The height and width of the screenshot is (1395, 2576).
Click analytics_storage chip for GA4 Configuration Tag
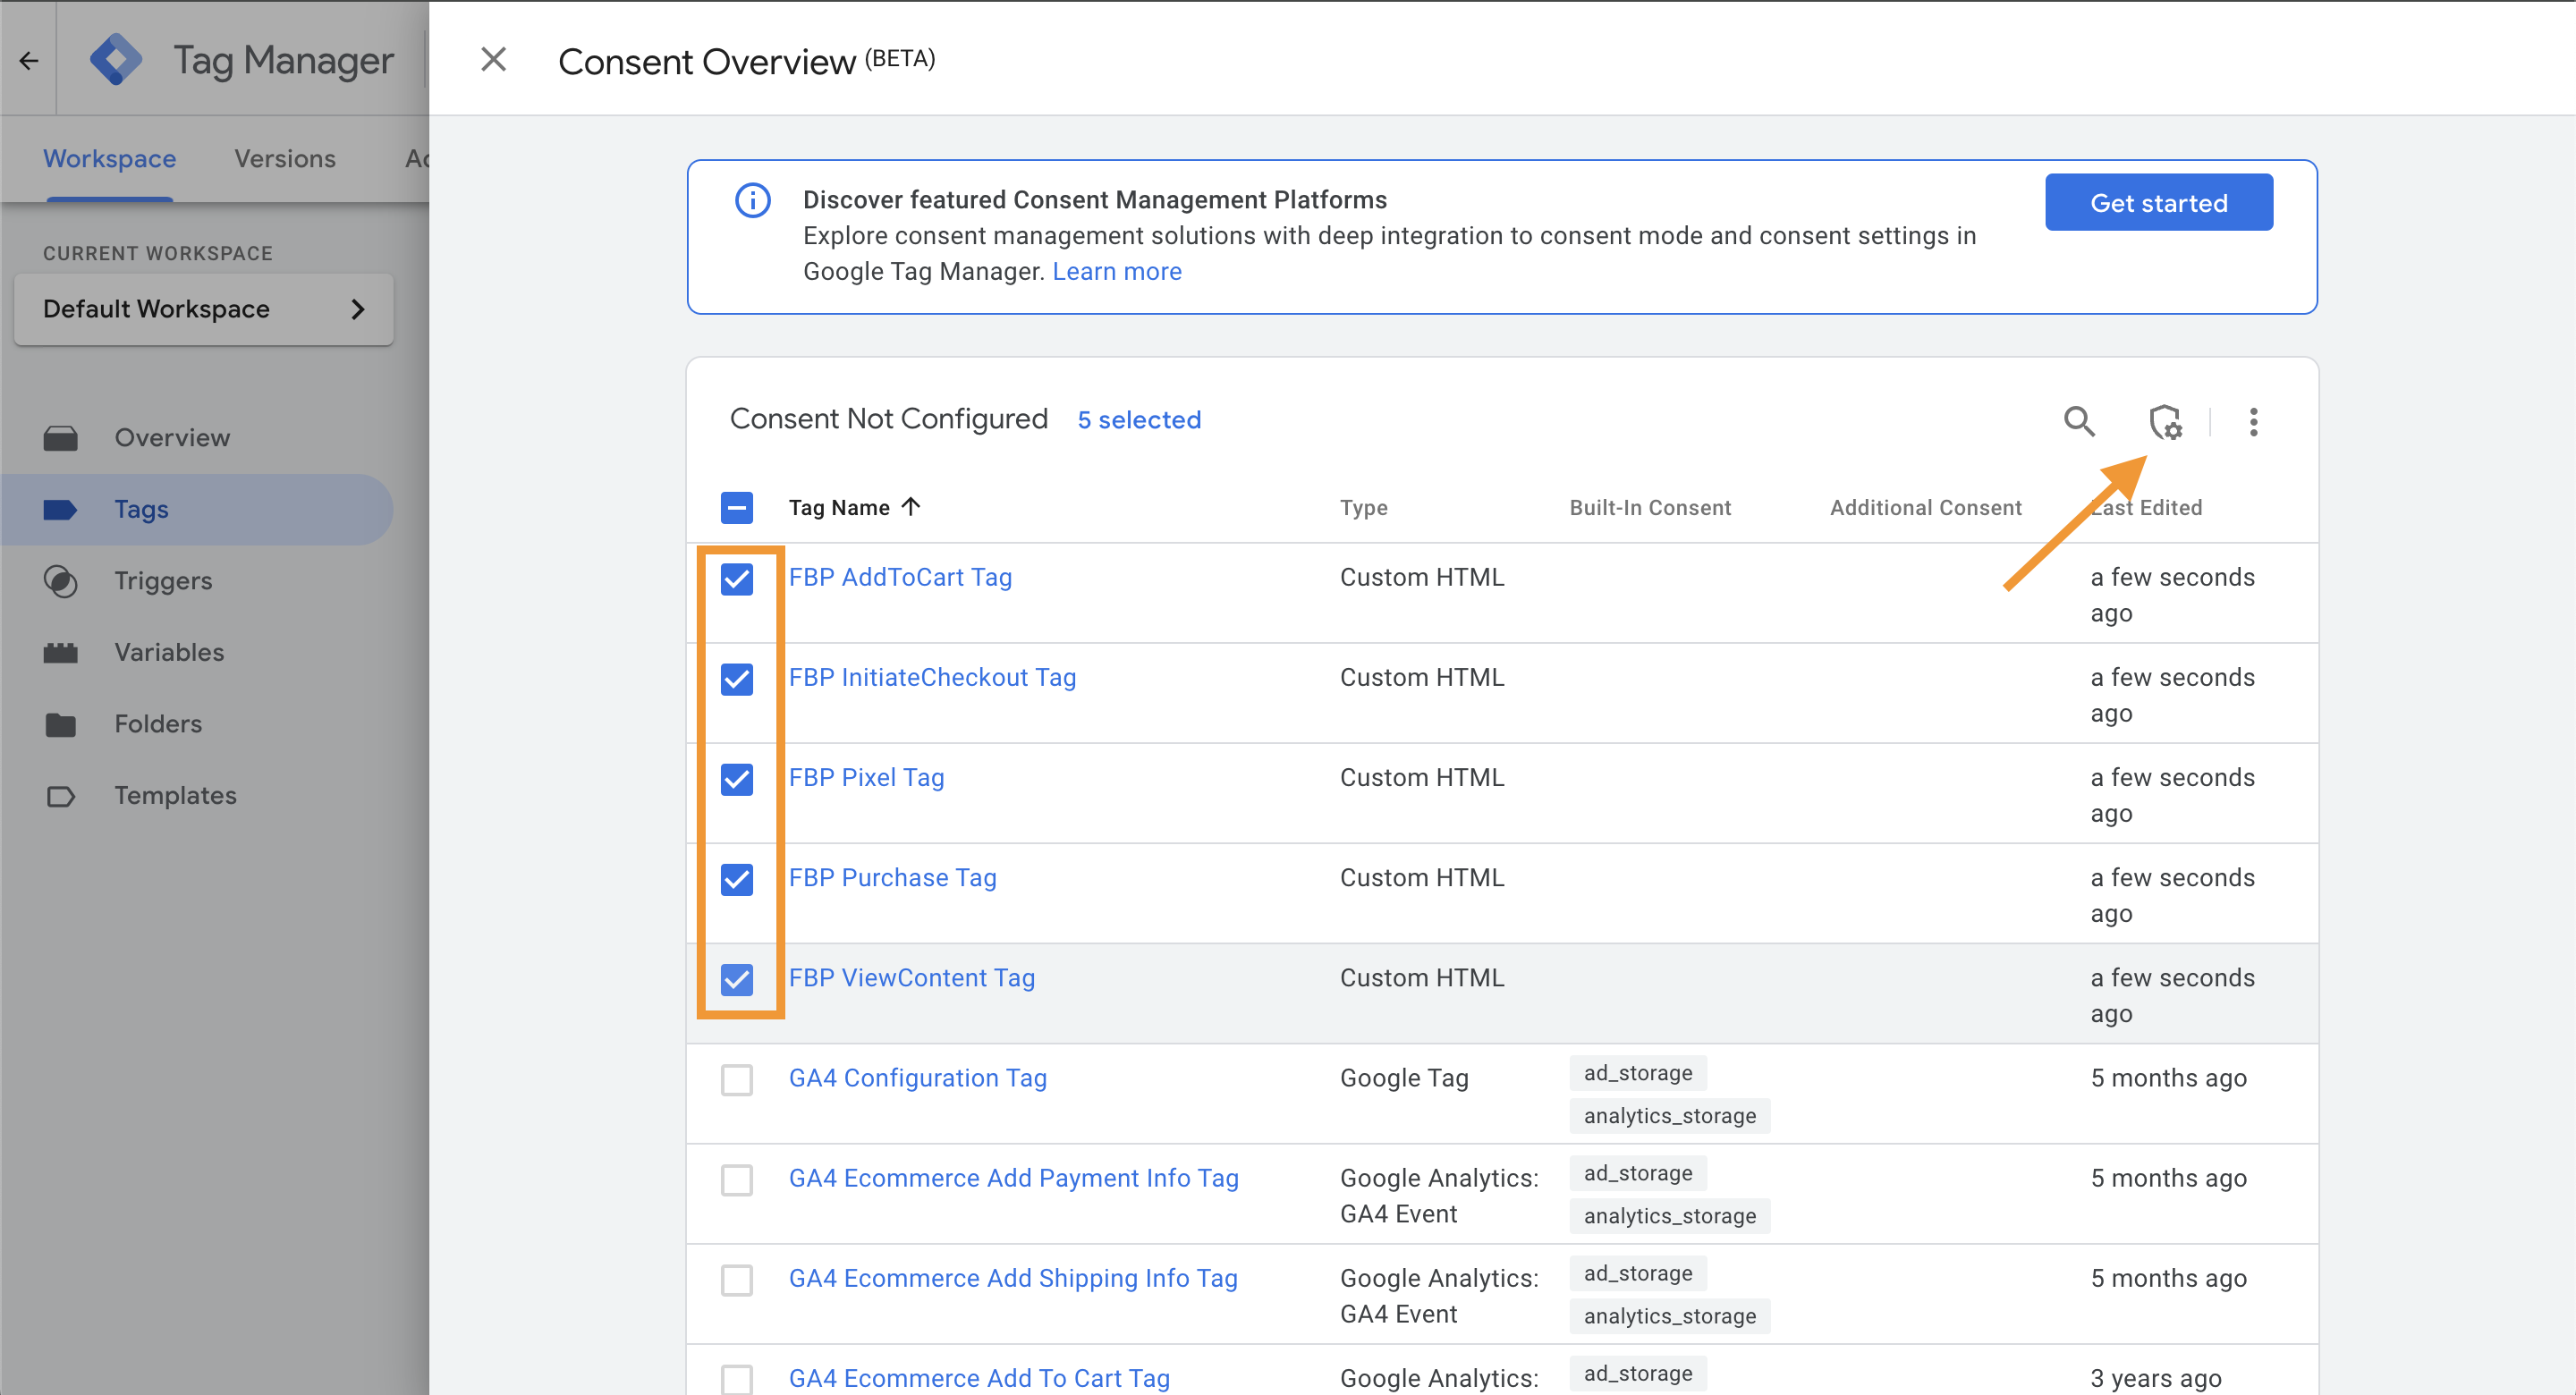pyautogui.click(x=1669, y=1116)
